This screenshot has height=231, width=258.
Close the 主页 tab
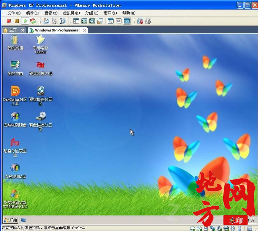tap(23, 30)
